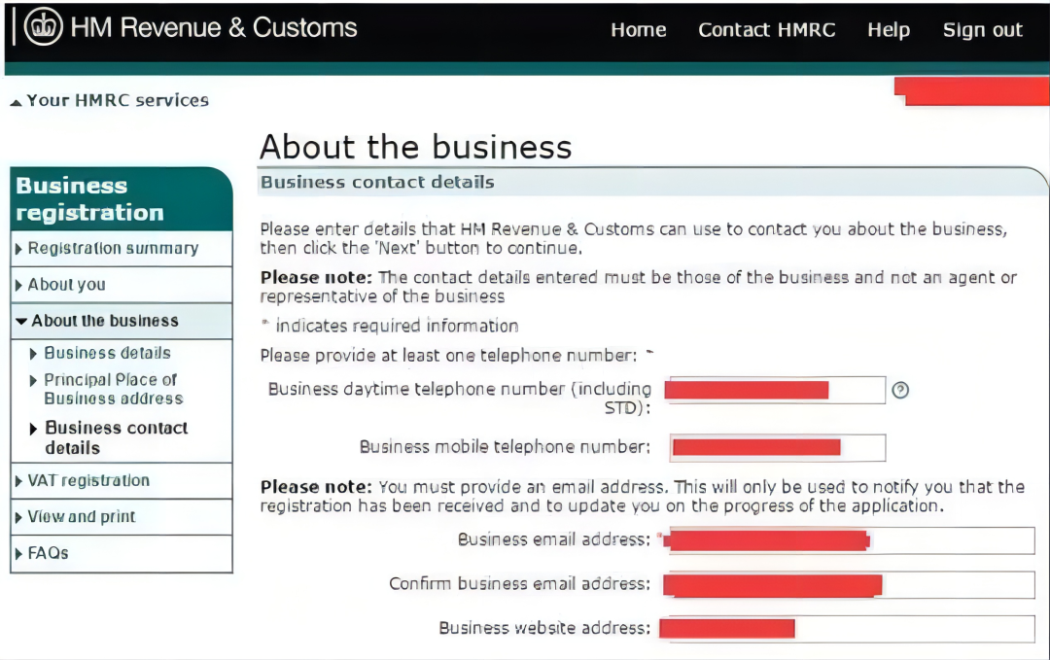
Task: Expand View and print section arrow
Action: pos(18,517)
